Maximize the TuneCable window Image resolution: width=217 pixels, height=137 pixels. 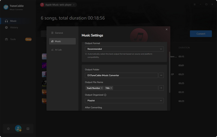coord(206,4)
